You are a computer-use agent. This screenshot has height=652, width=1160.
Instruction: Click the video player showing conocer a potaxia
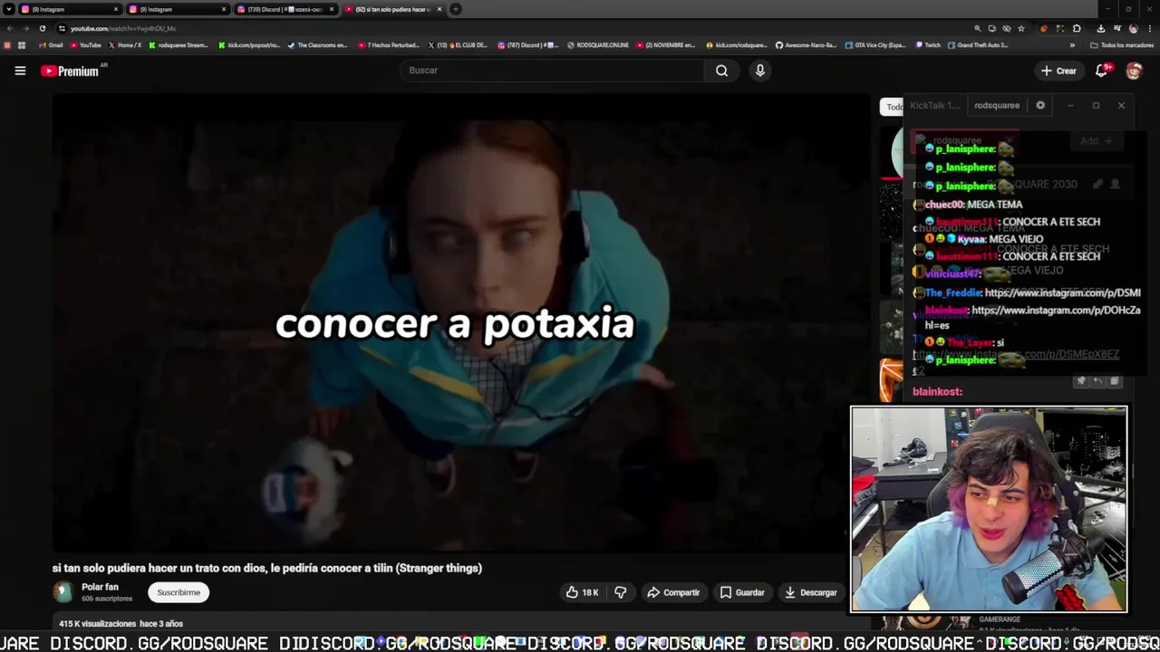[x=459, y=323]
